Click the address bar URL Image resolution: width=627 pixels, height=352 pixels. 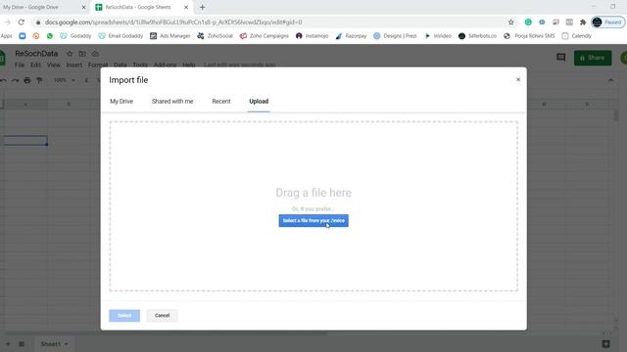pyautogui.click(x=173, y=22)
